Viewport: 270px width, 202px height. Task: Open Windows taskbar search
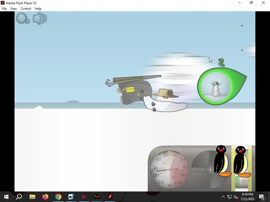point(19,197)
